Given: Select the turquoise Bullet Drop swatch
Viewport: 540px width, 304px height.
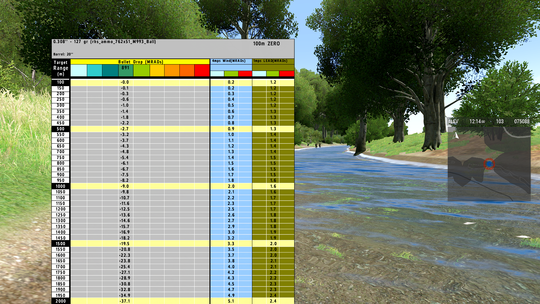Looking at the screenshot, I should point(94,70).
